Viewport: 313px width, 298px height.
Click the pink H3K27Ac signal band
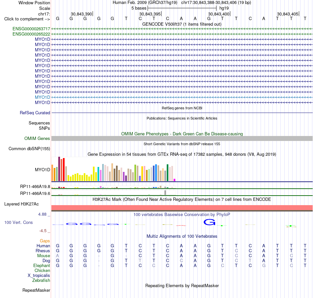182,208
